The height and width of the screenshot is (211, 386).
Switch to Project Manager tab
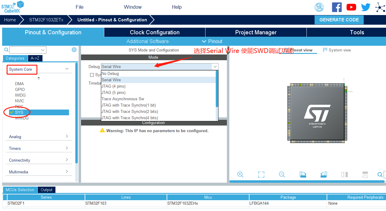256,32
